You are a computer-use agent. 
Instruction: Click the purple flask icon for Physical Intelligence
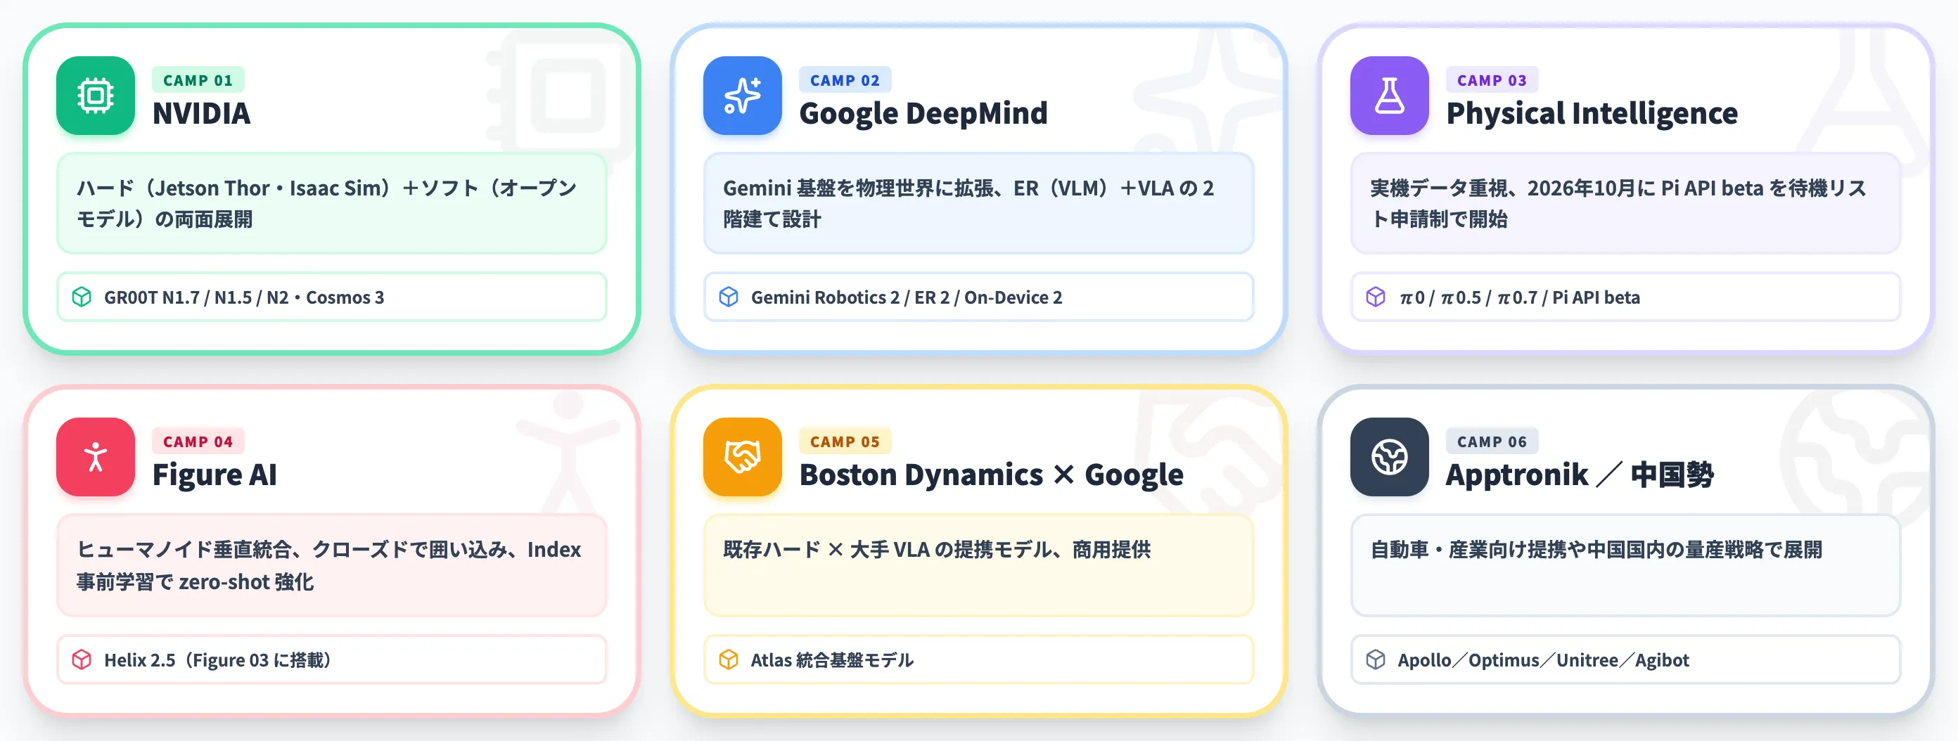click(x=1390, y=96)
